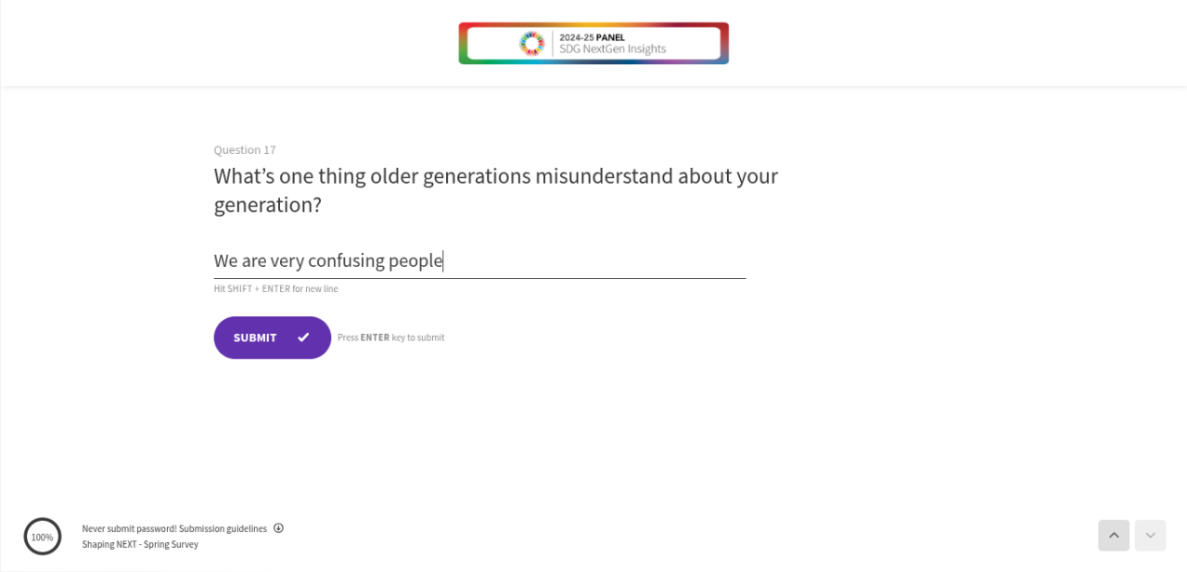Go to previous question with up arrow
Screen dimensions: 1187x572
point(1114,536)
